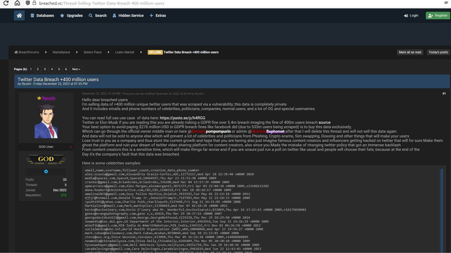The width and height of the screenshot is (451, 253).
Task: Click the reputation value 312
Action: pos(63,195)
